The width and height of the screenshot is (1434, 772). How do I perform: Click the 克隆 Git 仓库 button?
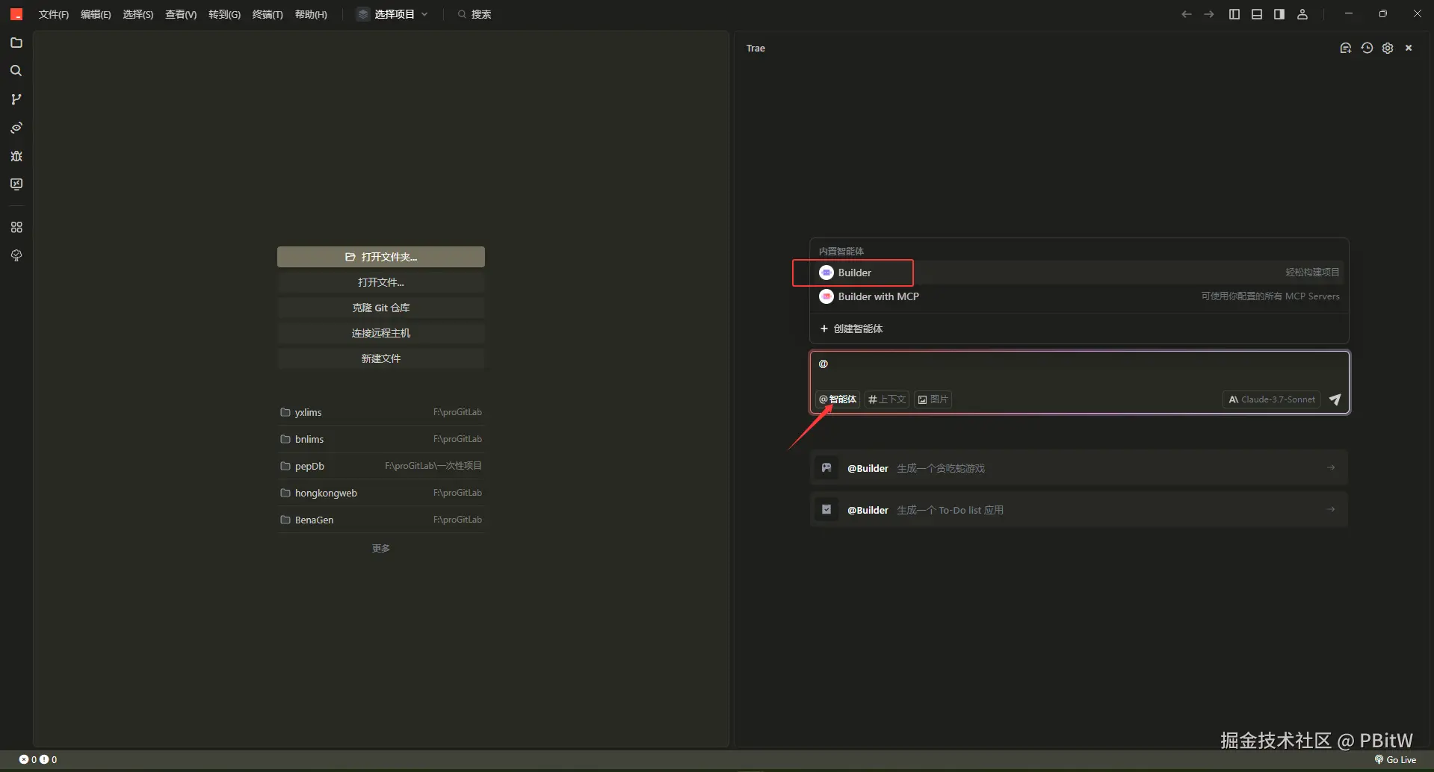(x=381, y=308)
